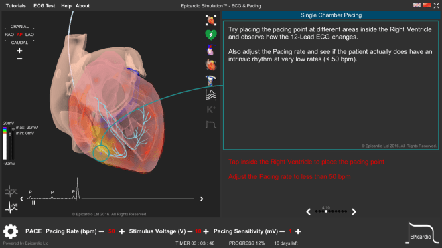Click the Pacing Rate value 50
The height and width of the screenshot is (248, 442).
[112, 231]
